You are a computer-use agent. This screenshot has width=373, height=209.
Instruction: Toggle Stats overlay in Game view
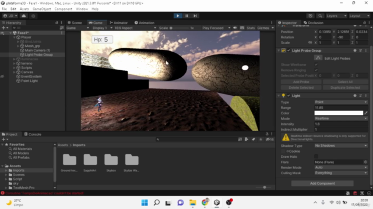251,28
